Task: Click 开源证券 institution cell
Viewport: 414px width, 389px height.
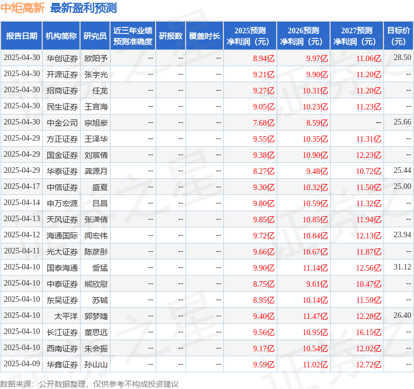Action: [x=62, y=74]
